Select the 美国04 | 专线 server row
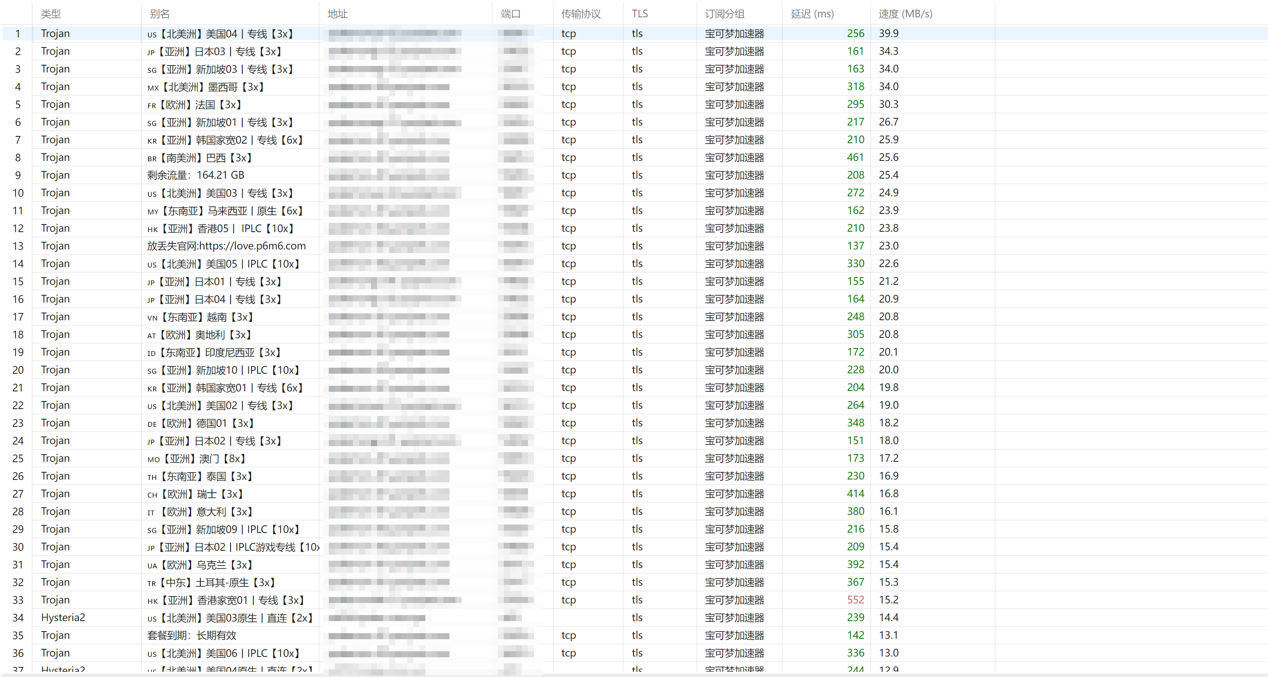Image resolution: width=1268 pixels, height=677 pixels. coord(634,33)
